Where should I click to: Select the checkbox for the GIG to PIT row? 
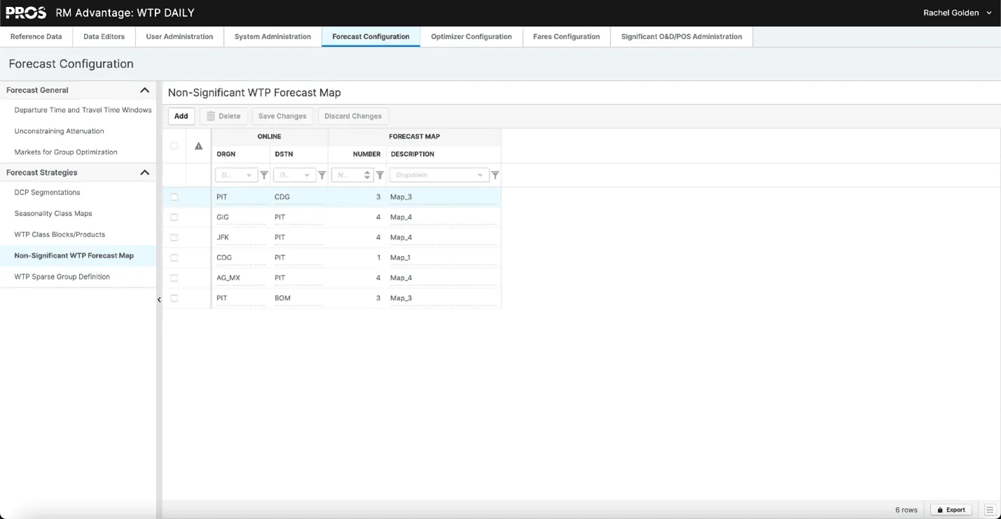174,218
